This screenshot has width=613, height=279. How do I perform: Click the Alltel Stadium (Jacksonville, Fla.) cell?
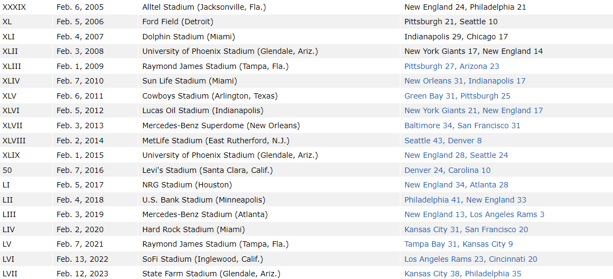[x=204, y=7]
